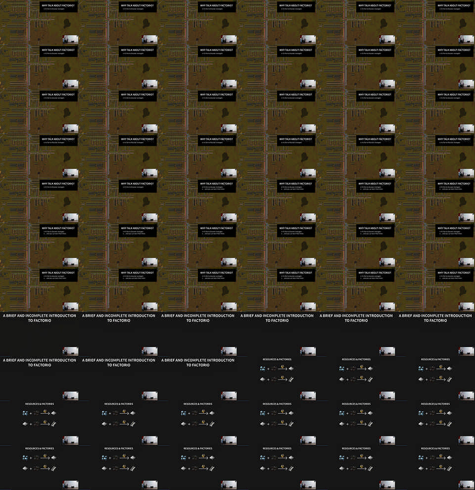Screen dimensions: 475x490
Task: Select the very first thumbnail in the sheet
Action: pyautogui.click(x=40, y=22)
